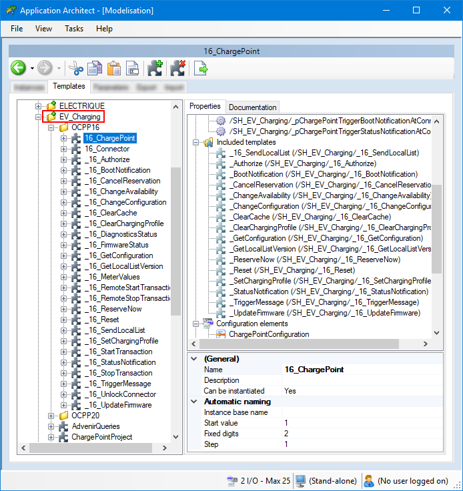Collapse the EV_Charging folder node
The height and width of the screenshot is (491, 463).
pyautogui.click(x=38, y=117)
